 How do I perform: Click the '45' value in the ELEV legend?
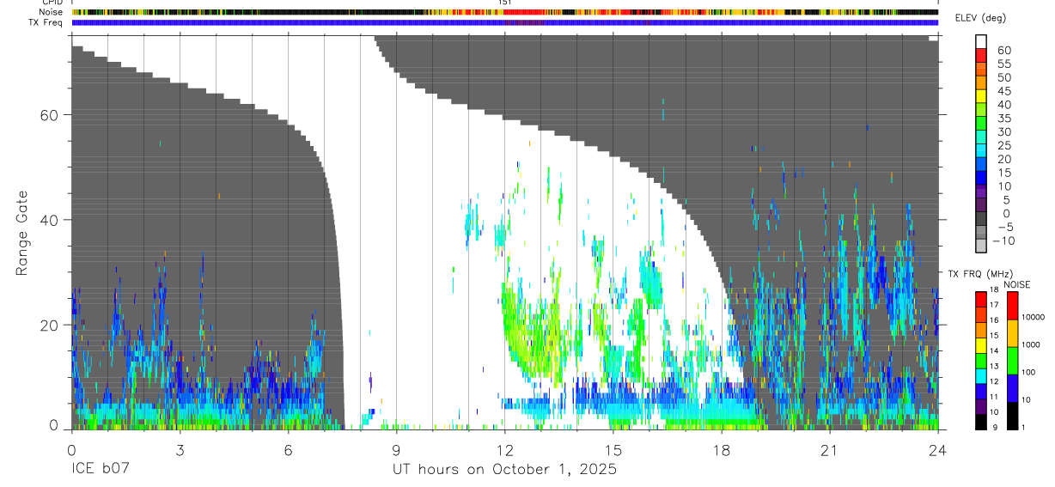tap(1003, 91)
